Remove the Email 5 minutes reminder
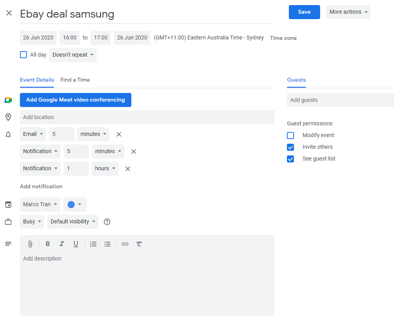The width and height of the screenshot is (394, 321). point(119,134)
